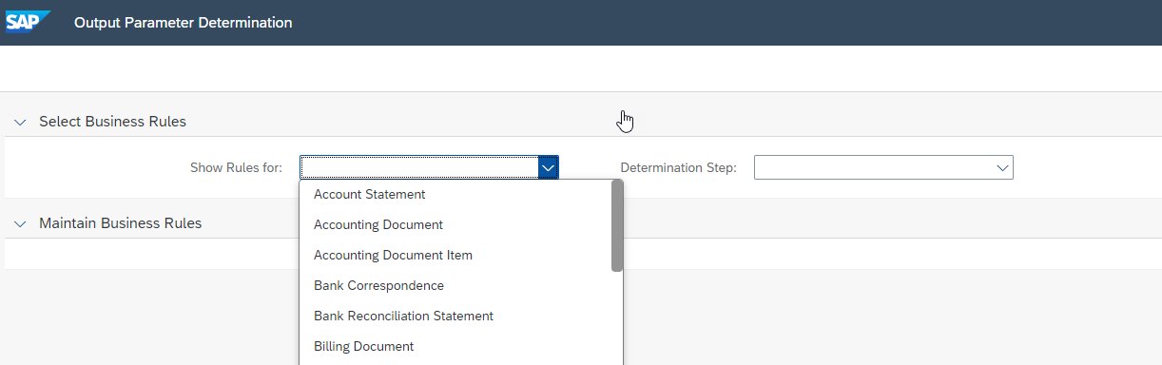
Task: Collapse the Select Business Rules section
Action: coord(20,122)
